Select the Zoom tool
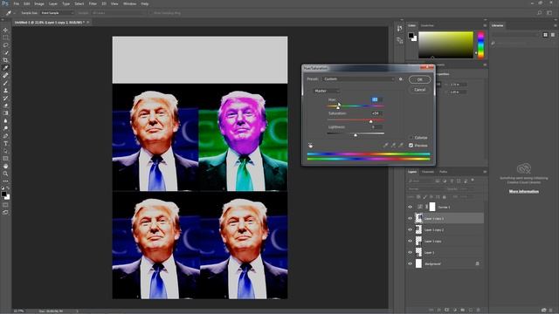The height and width of the screenshot is (314, 559). [5, 174]
